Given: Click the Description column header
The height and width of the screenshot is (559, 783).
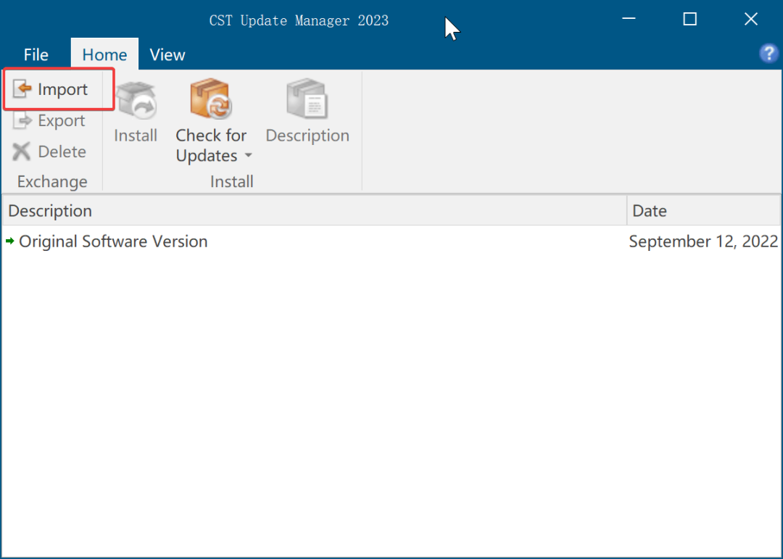Looking at the screenshot, I should (50, 210).
